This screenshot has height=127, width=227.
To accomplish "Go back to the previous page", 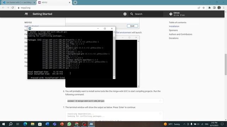I will 3,8.
